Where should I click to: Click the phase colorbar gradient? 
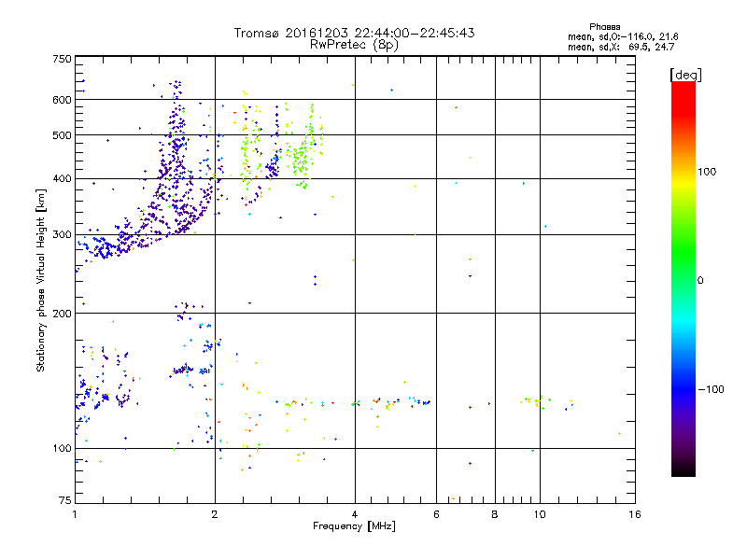[684, 278]
